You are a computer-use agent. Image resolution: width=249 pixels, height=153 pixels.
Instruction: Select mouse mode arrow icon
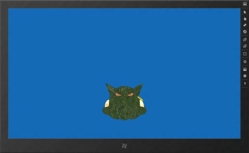coord(245,12)
